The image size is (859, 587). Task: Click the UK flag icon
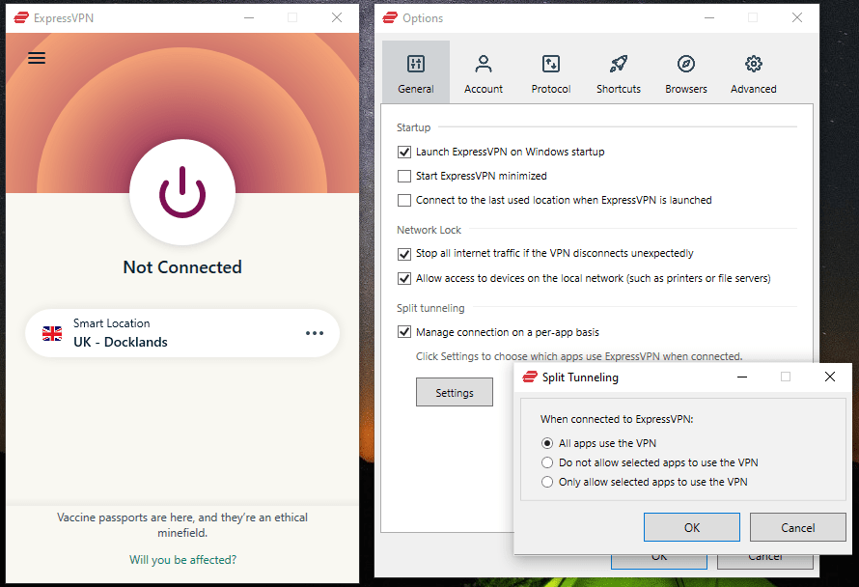[52, 333]
